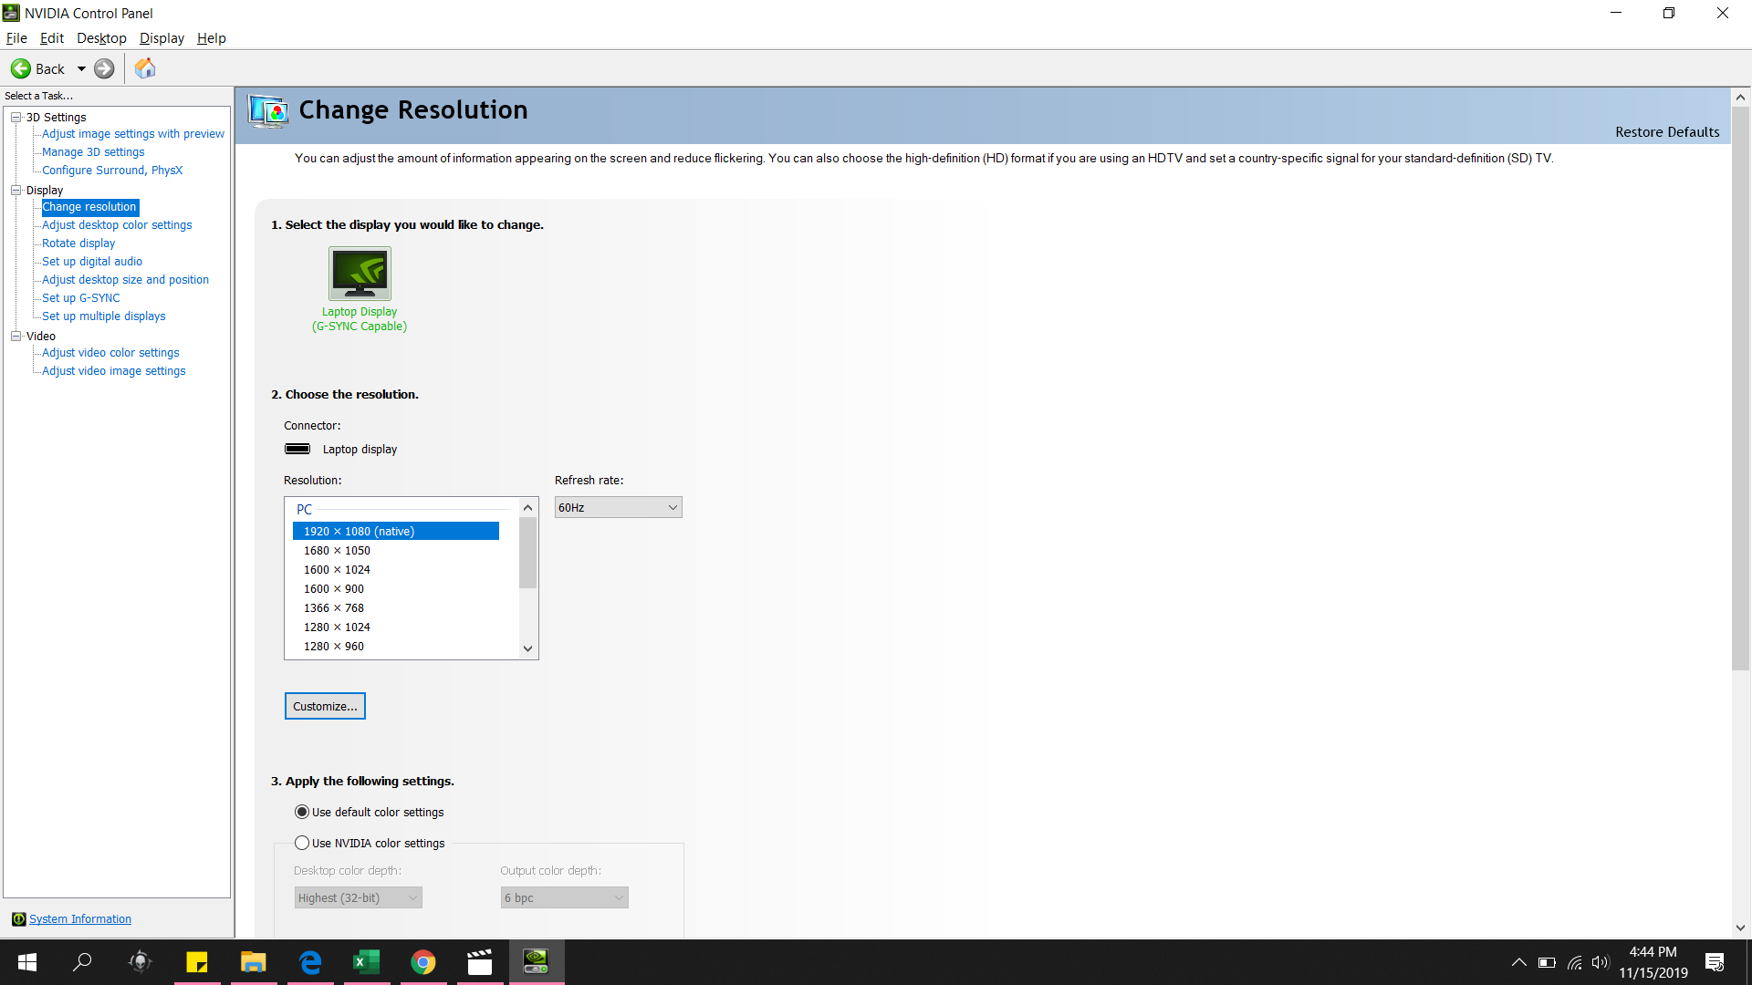Open the File menu
Screen dimensions: 1752x985
pos(16,37)
